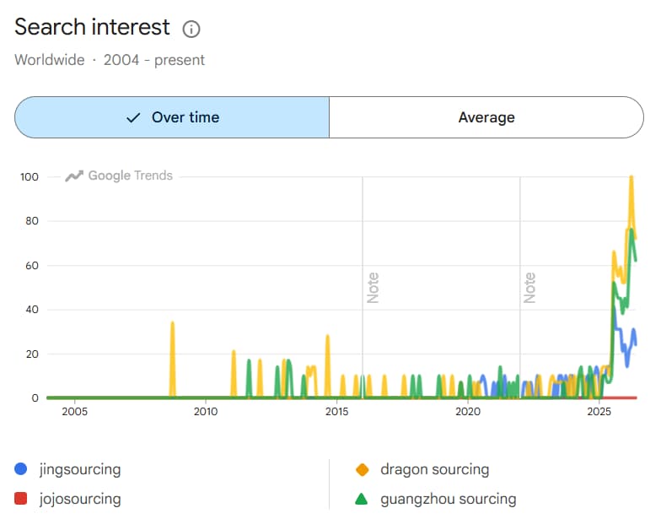The image size is (661, 519).
Task: Click the 2015 x-axis label
Action: (337, 412)
